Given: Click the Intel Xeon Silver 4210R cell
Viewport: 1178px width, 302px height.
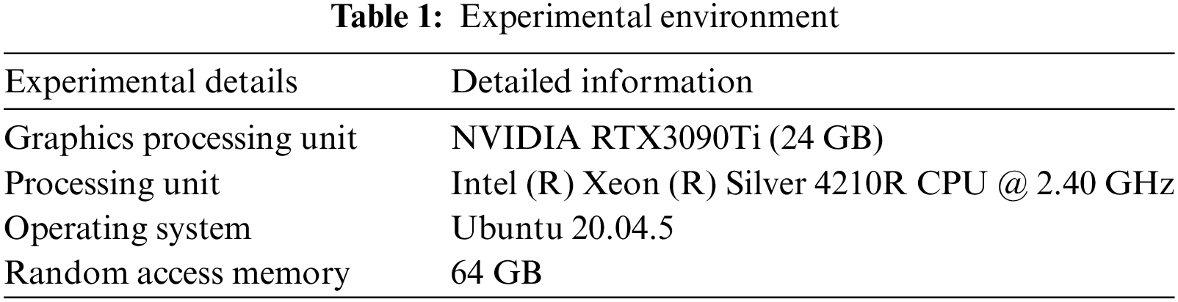Looking at the screenshot, I should coord(812,183).
